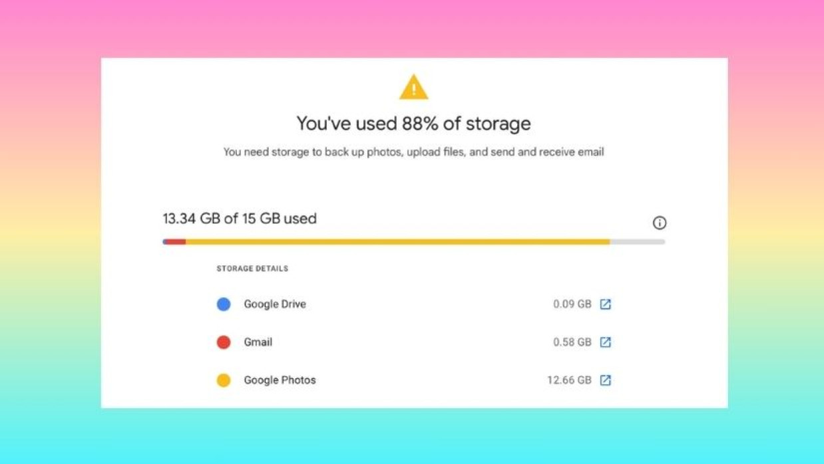Open Gmail via its external link icon
Image resolution: width=824 pixels, height=464 pixels.
point(605,342)
